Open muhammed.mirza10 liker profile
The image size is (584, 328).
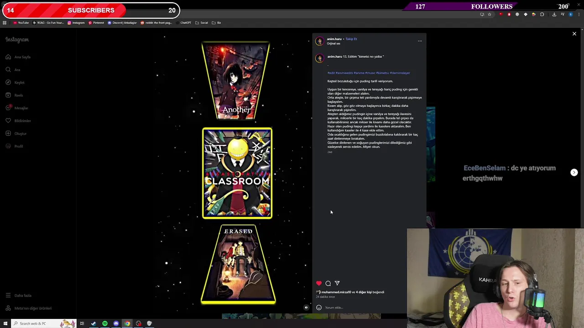pos(336,292)
